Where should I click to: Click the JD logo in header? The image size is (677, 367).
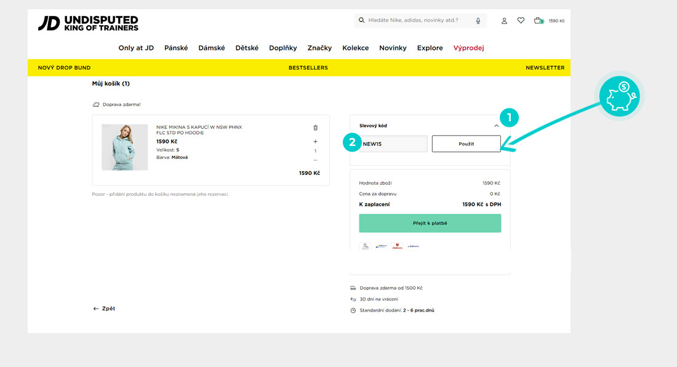(88, 23)
